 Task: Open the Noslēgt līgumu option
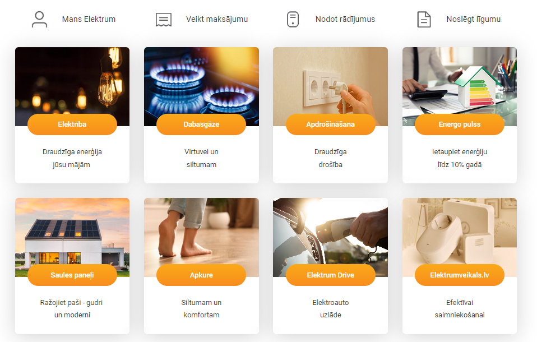(x=473, y=19)
